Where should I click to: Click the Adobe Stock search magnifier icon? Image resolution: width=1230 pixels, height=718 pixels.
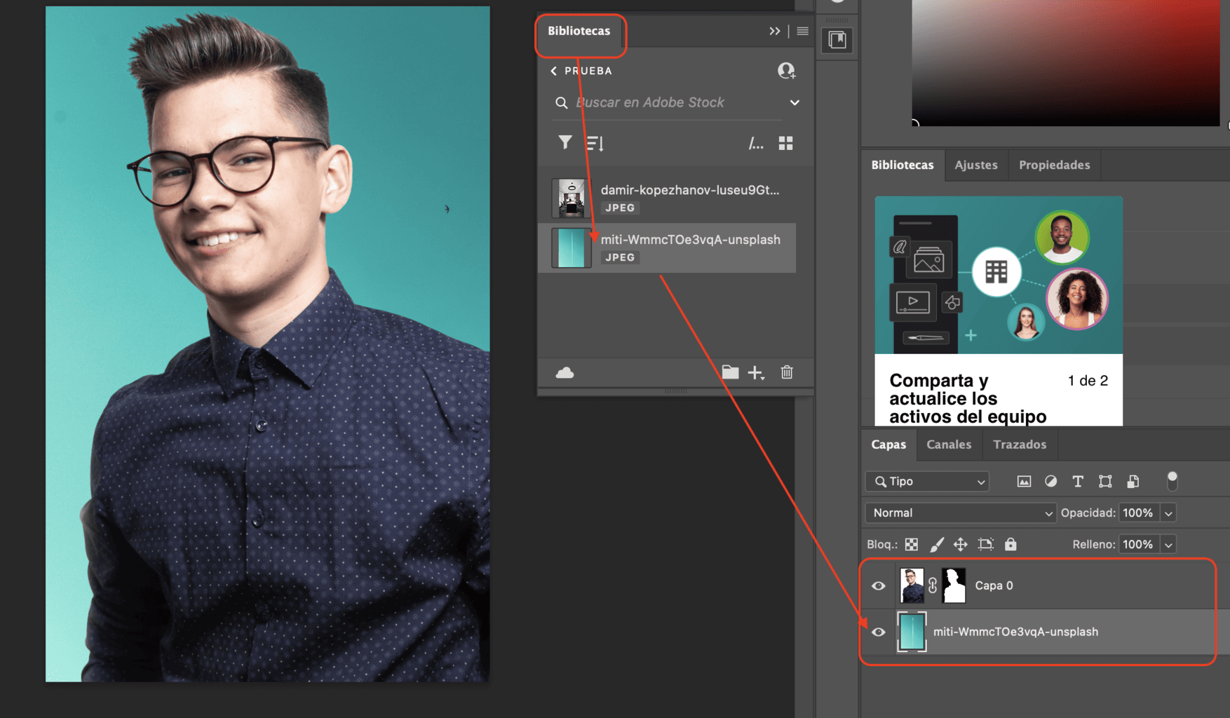[561, 103]
